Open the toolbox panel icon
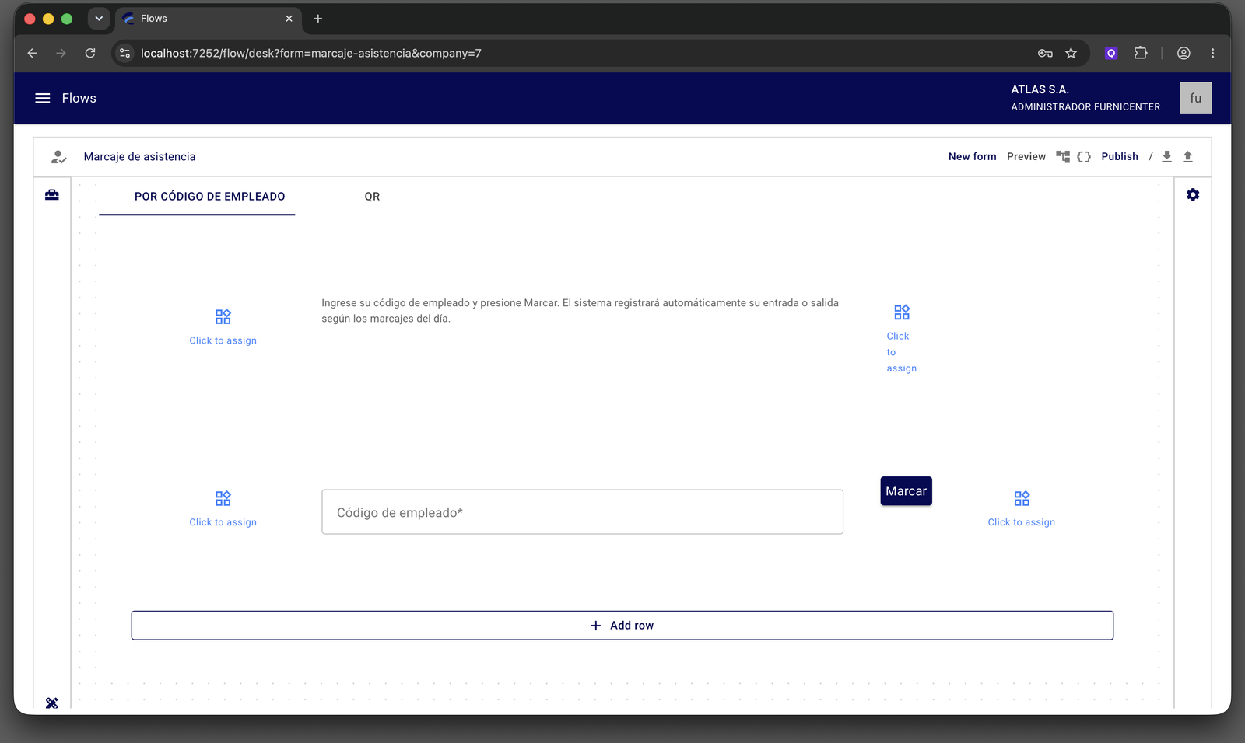This screenshot has height=743, width=1245. tap(52, 195)
